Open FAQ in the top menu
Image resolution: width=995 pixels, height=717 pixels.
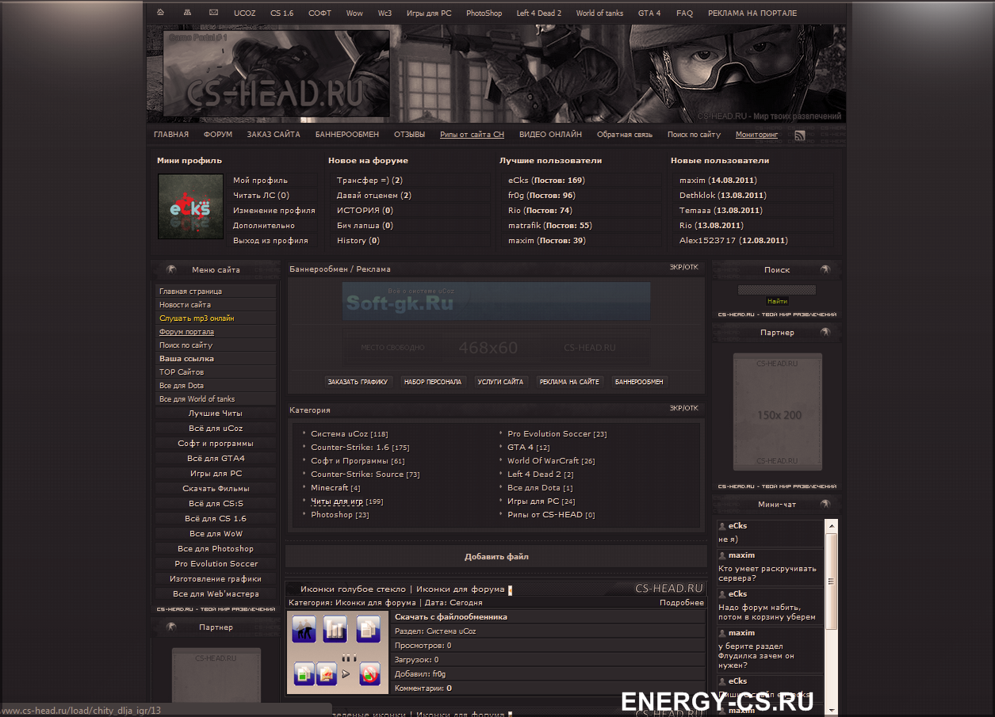pos(684,13)
